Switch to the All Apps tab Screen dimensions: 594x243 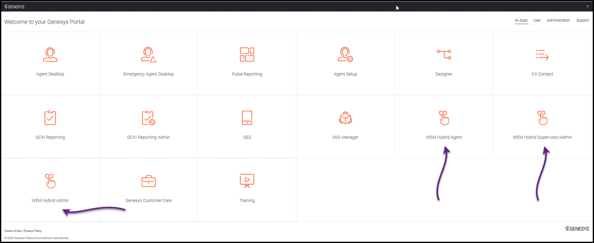click(x=521, y=20)
